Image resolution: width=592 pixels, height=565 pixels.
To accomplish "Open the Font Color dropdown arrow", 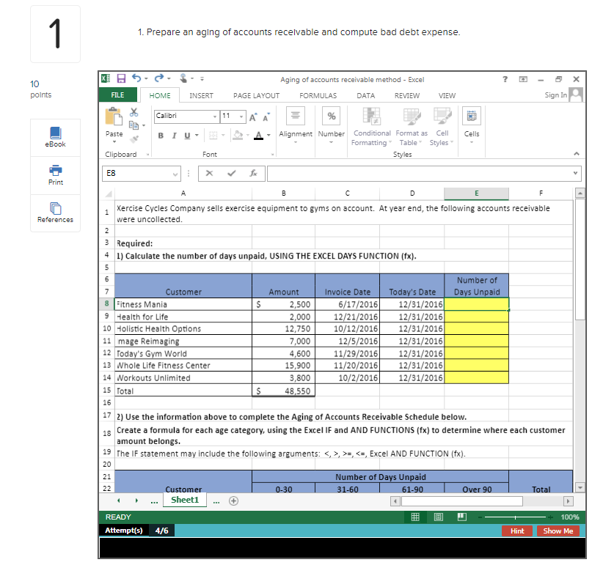I will 268,135.
